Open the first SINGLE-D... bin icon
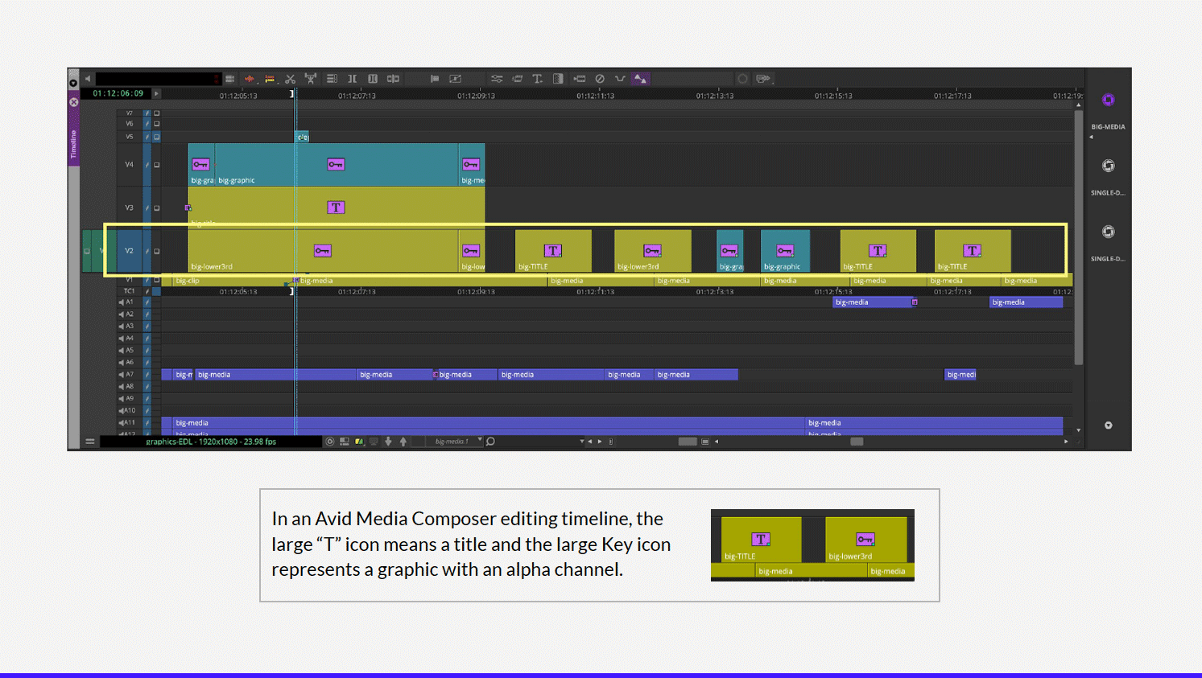The image size is (1202, 678). [x=1109, y=166]
